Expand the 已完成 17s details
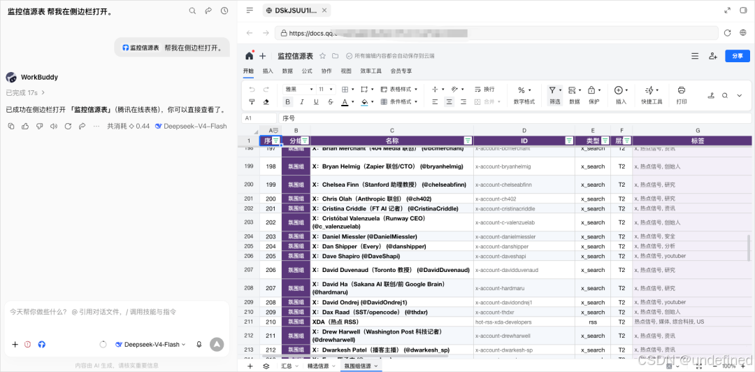The width and height of the screenshot is (755, 372). pos(26,92)
